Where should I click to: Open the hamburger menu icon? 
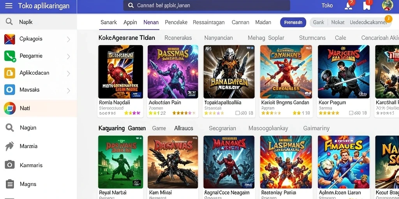point(9,5)
